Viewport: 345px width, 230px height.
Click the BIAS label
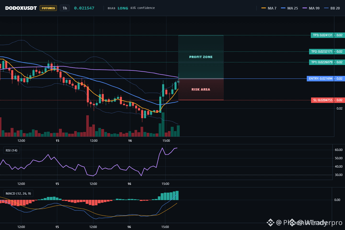(x=112, y=8)
